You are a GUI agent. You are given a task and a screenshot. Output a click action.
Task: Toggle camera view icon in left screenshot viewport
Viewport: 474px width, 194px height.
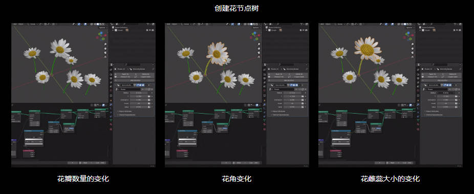(105, 53)
